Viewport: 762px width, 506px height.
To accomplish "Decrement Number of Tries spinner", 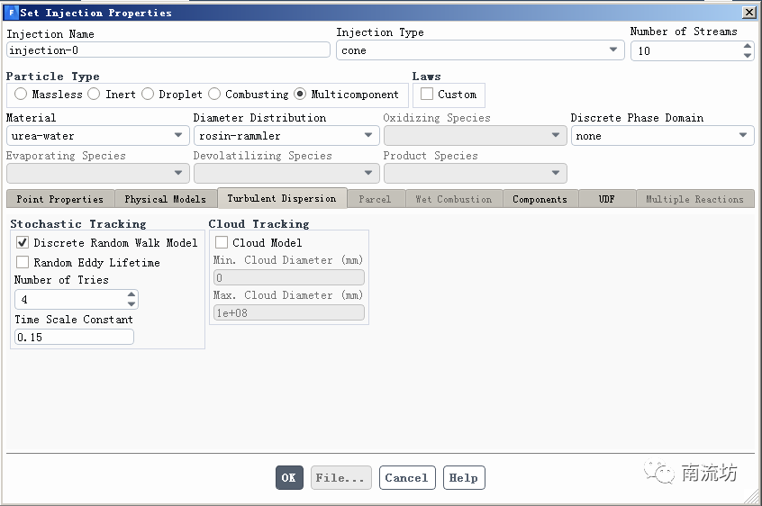I will pos(132,303).
